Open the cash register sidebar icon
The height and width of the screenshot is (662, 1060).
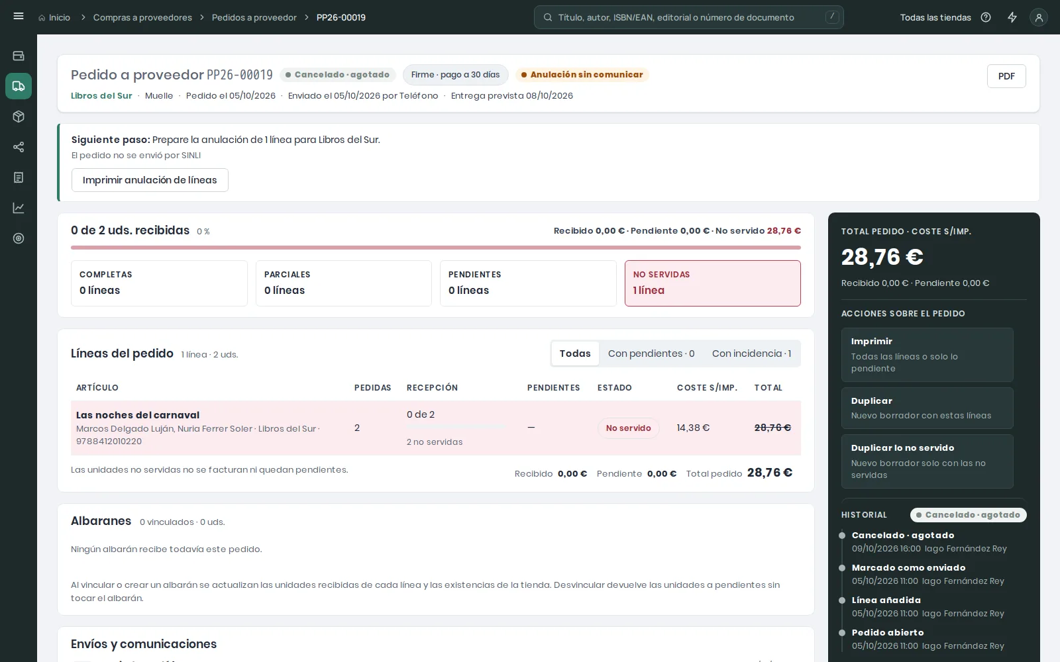click(19, 56)
